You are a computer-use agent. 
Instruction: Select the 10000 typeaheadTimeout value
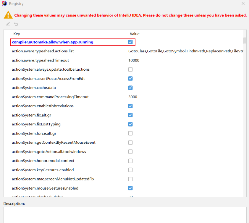134,60
